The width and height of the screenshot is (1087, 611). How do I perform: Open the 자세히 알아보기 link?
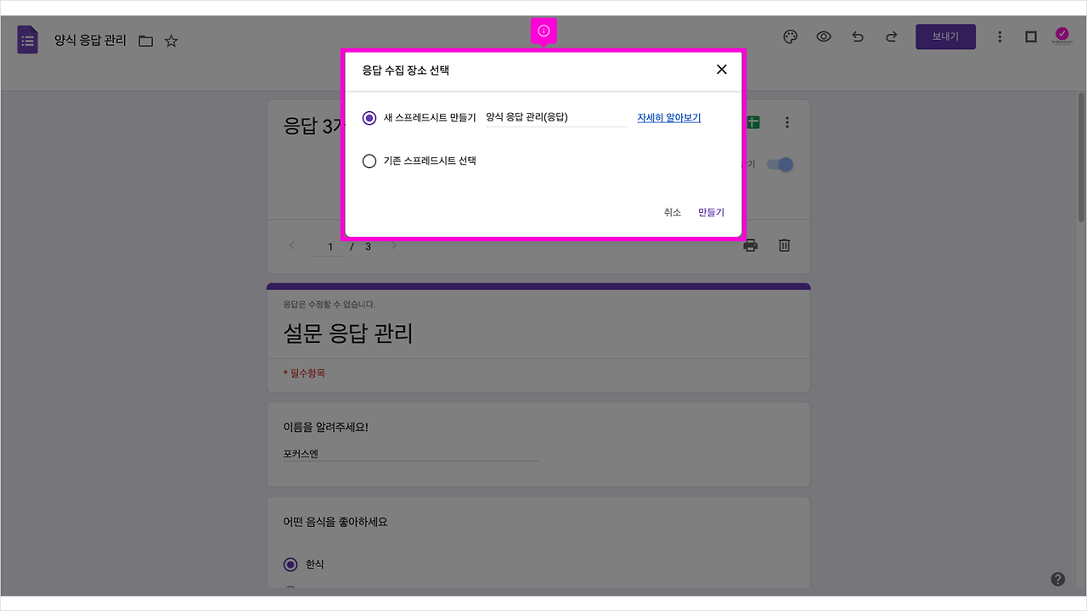point(668,117)
